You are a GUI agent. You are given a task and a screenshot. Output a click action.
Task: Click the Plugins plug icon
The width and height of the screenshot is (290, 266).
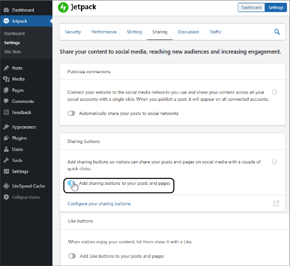6,138
